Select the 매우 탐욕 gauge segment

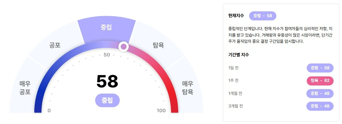188,87
